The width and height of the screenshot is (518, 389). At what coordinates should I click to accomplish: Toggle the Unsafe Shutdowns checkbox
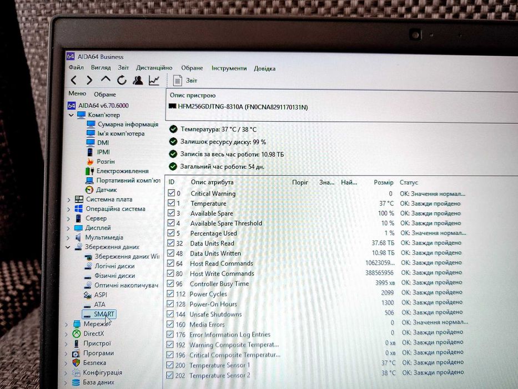pyautogui.click(x=170, y=314)
